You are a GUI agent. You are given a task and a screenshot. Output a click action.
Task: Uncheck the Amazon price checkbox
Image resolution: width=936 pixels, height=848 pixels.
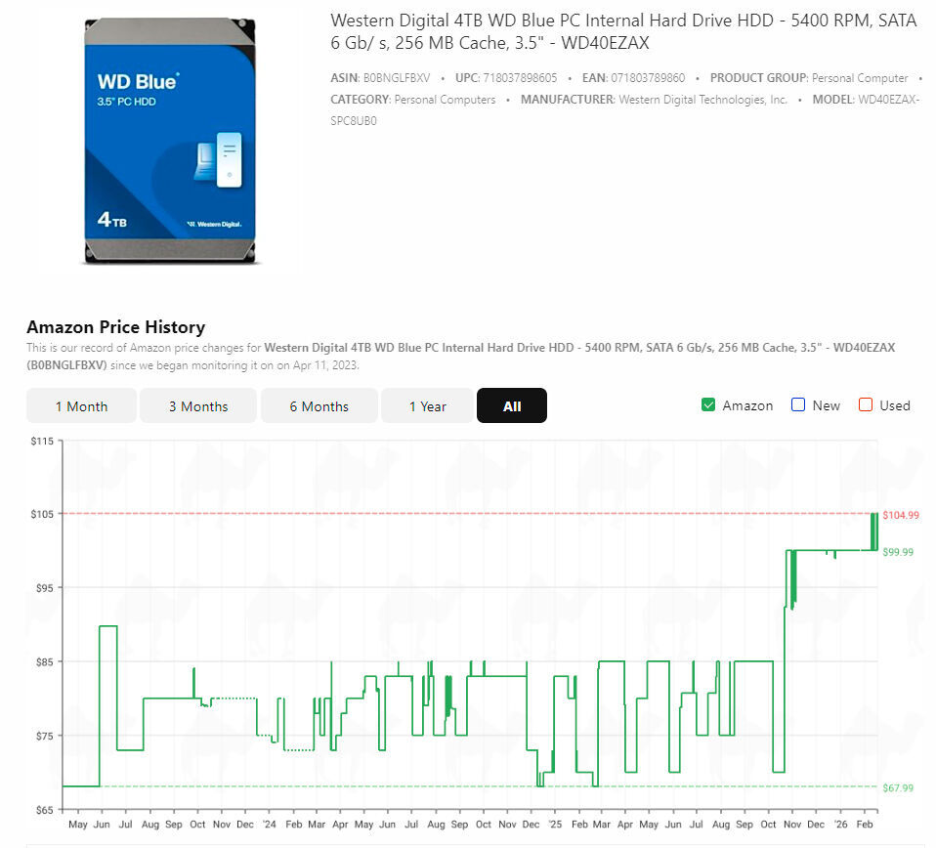click(x=708, y=405)
